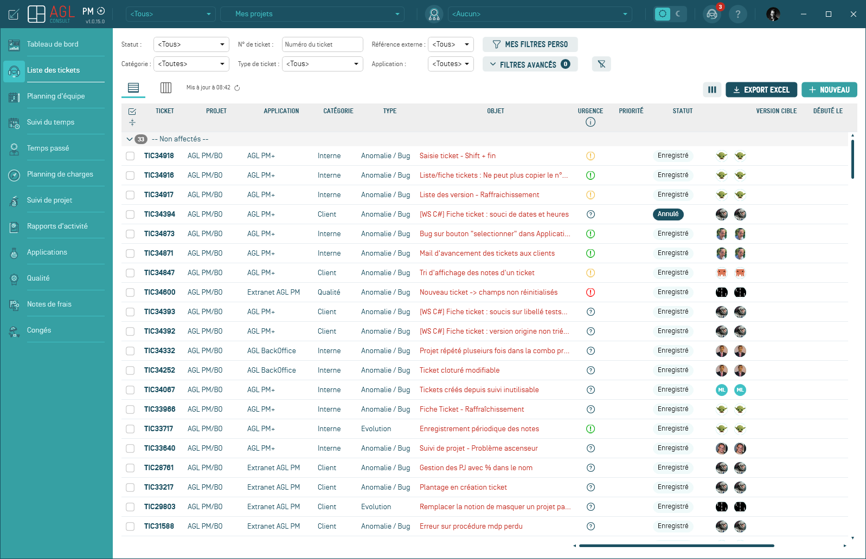The width and height of the screenshot is (866, 559).
Task: Clear filters with the crossed funnel icon
Action: click(601, 64)
